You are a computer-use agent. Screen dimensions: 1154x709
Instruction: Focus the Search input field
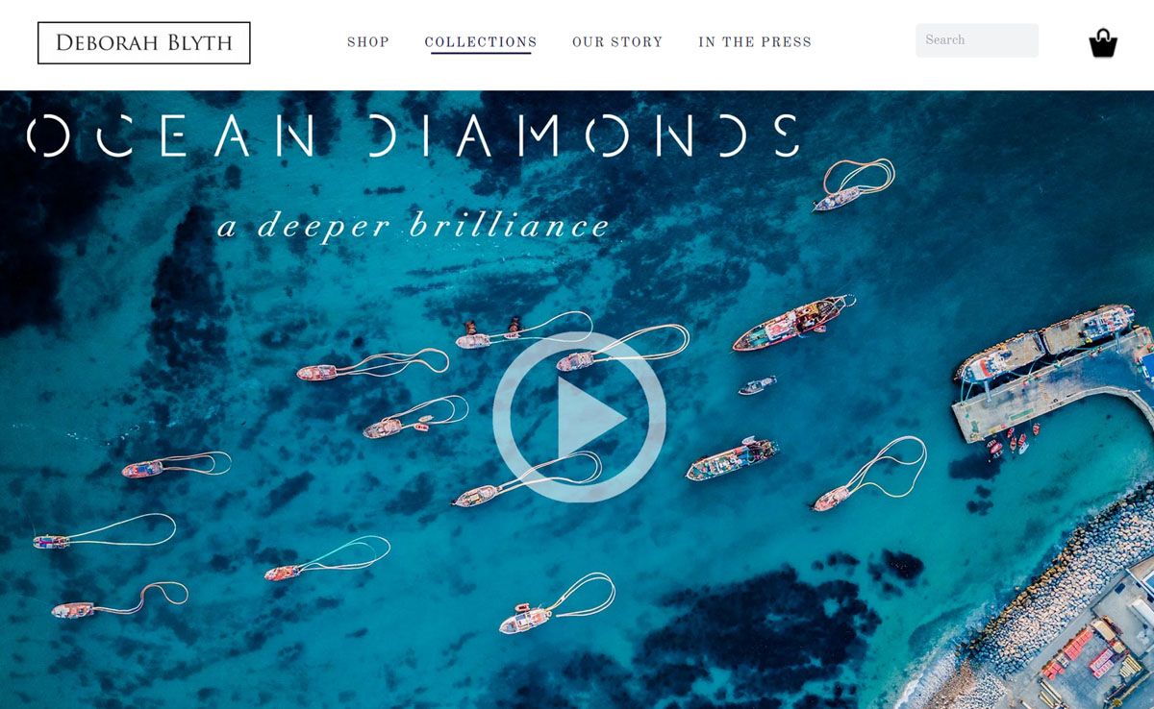[x=977, y=40]
